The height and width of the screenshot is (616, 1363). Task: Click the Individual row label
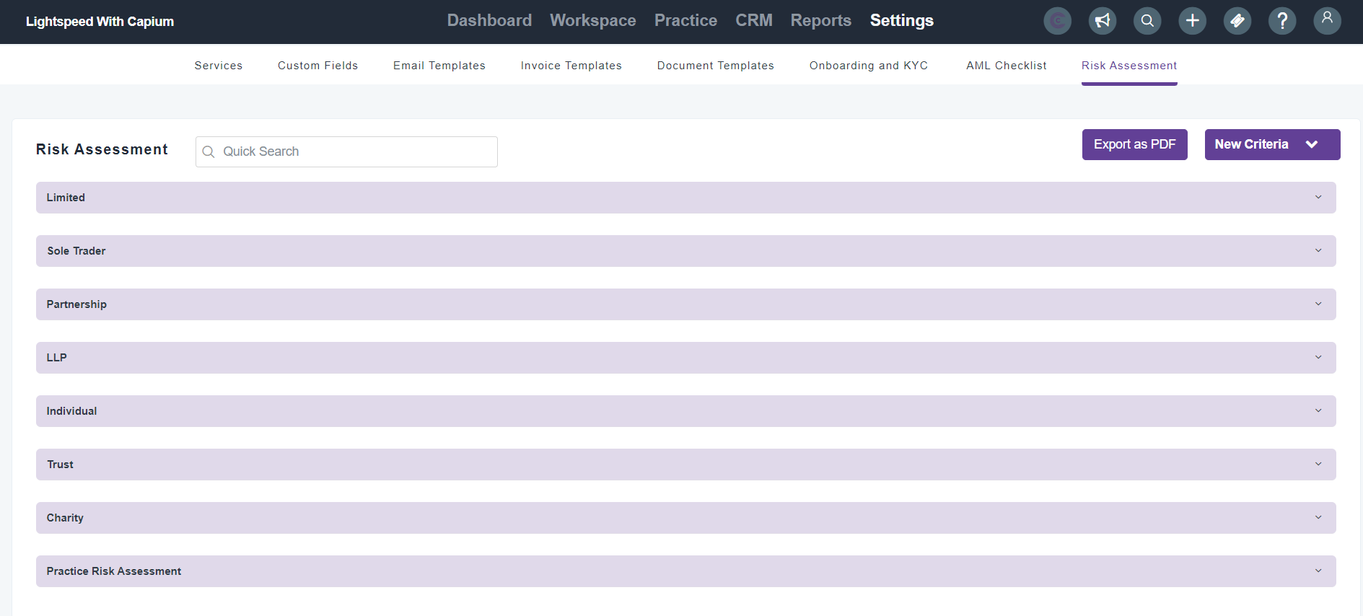[x=71, y=411]
